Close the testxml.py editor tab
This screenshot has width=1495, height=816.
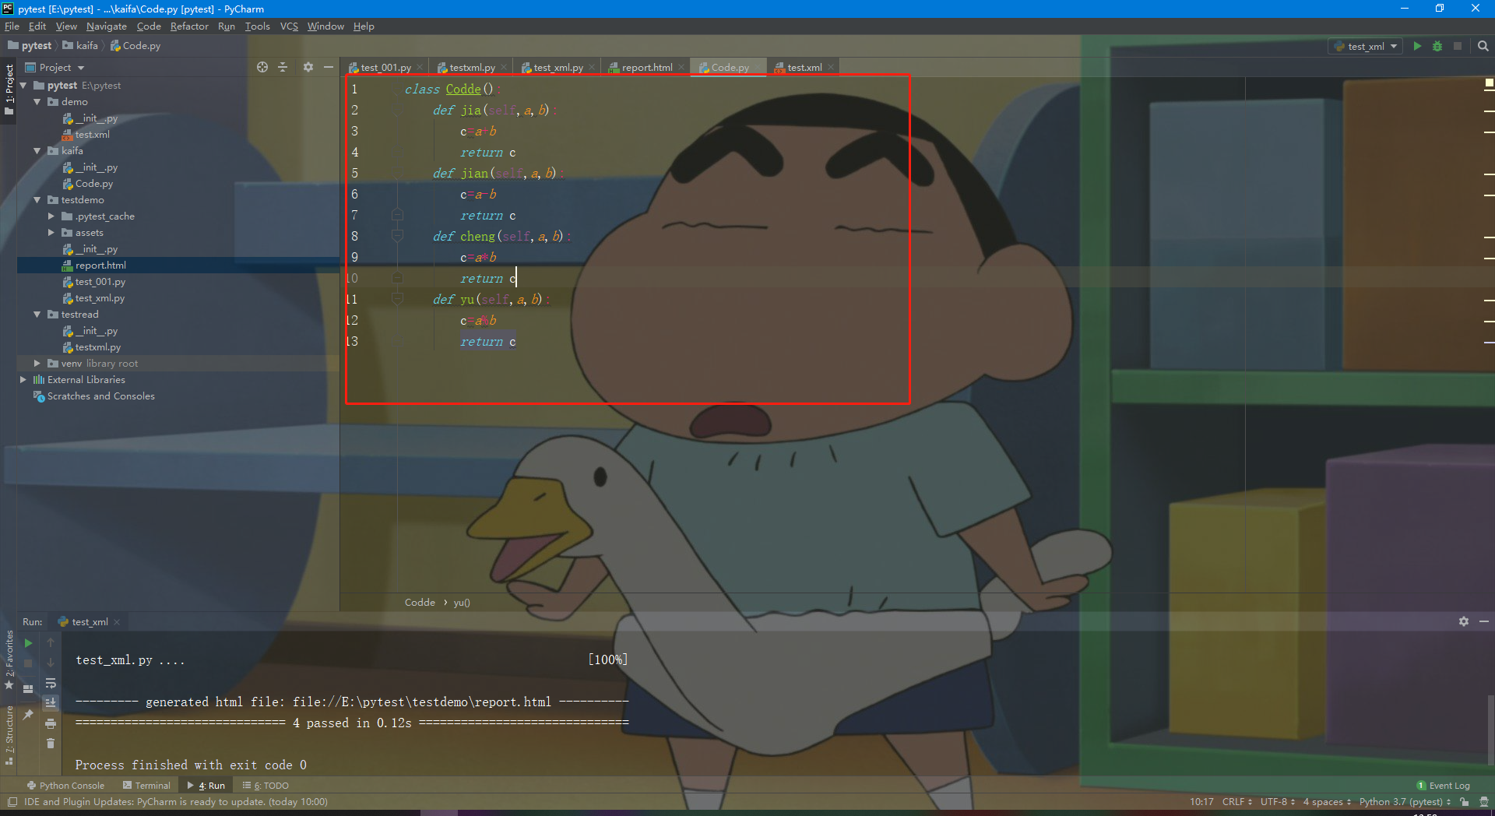504,68
